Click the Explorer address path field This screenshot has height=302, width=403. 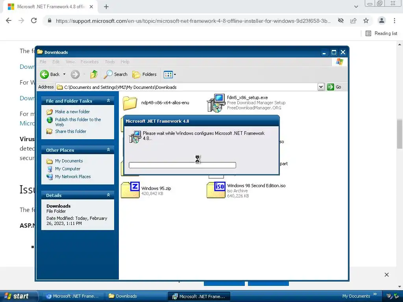[x=187, y=87]
